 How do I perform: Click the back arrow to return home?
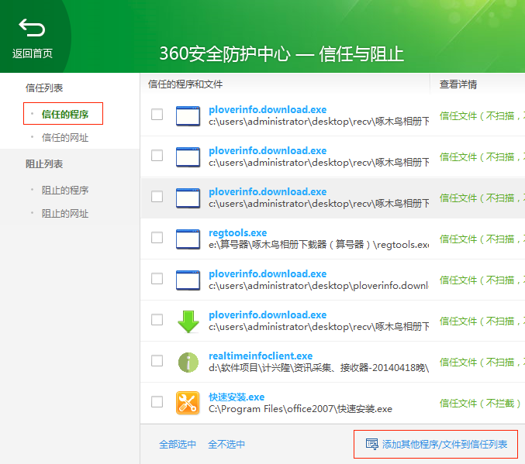pos(32,29)
